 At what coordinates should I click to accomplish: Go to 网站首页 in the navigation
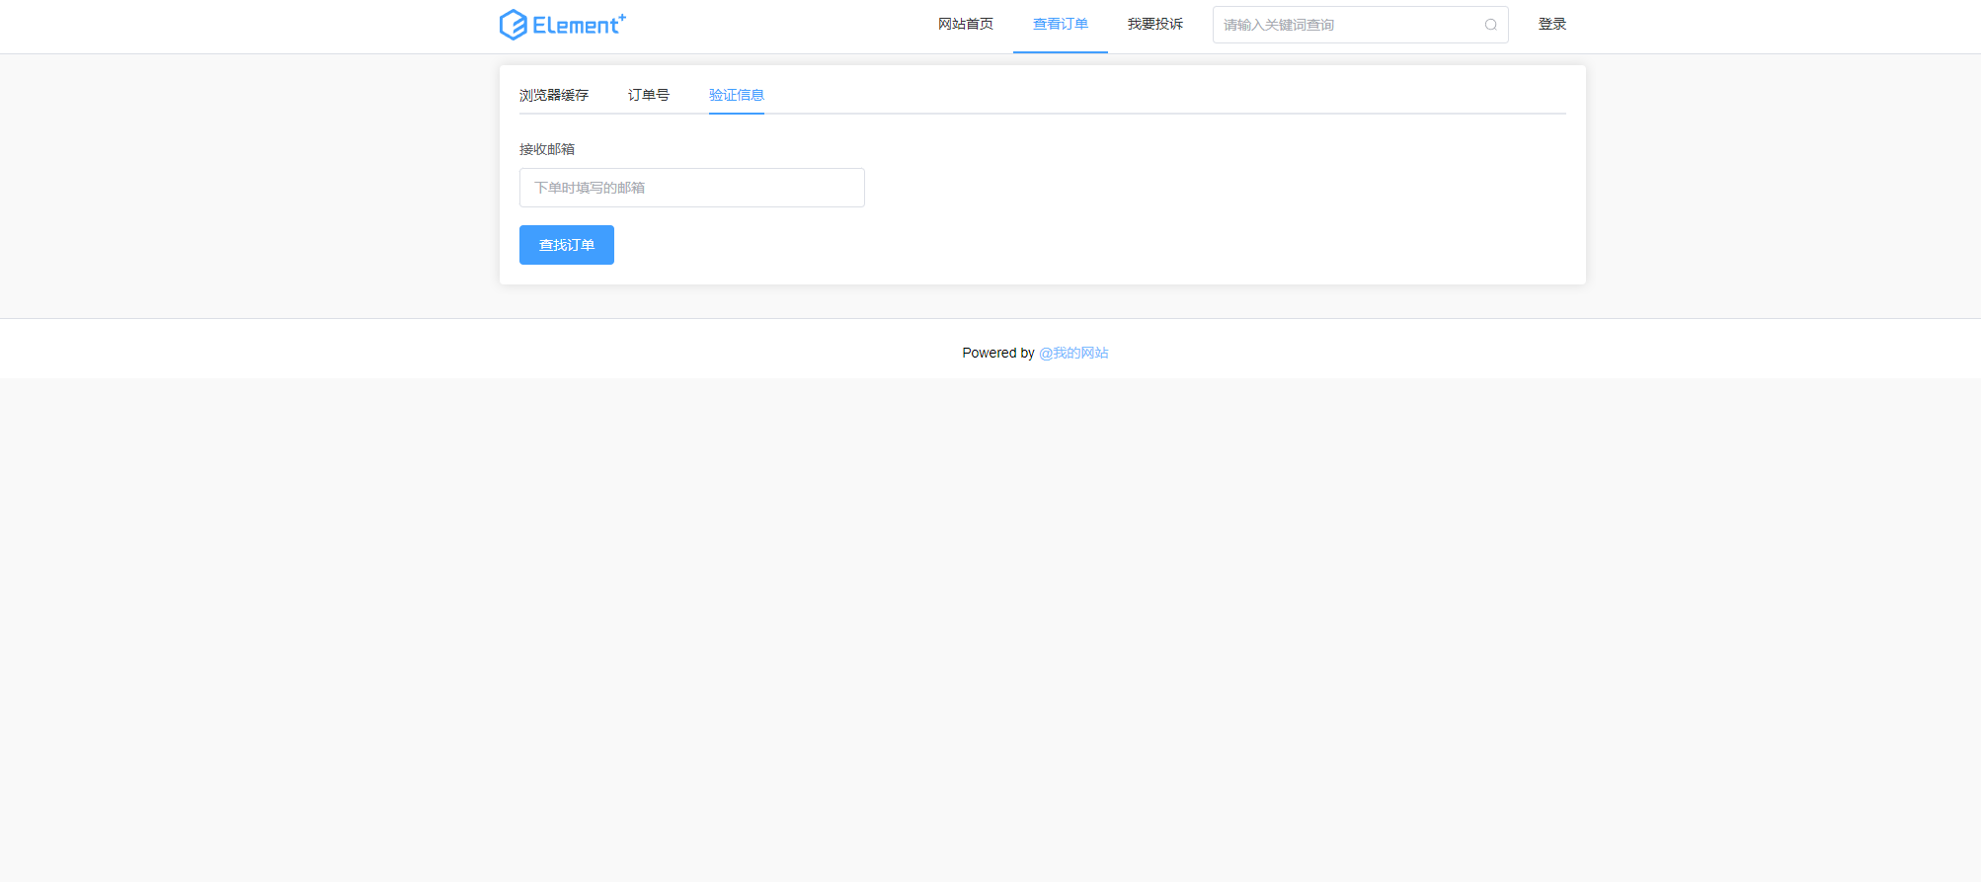coord(965,25)
